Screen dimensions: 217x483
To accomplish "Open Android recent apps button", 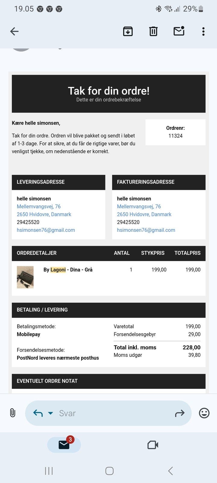I will 49,471.
